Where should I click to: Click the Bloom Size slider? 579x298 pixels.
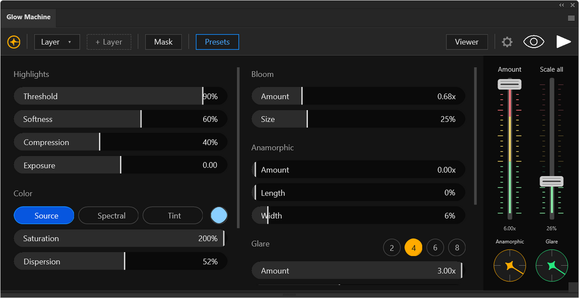pyautogui.click(x=358, y=119)
